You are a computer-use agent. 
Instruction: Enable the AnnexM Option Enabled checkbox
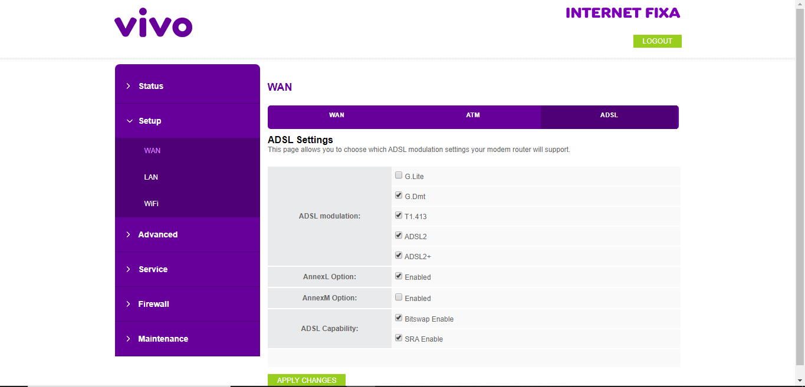[x=399, y=297]
